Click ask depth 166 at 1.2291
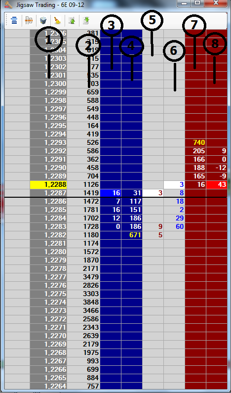The width and height of the screenshot is (231, 393). tap(195, 159)
